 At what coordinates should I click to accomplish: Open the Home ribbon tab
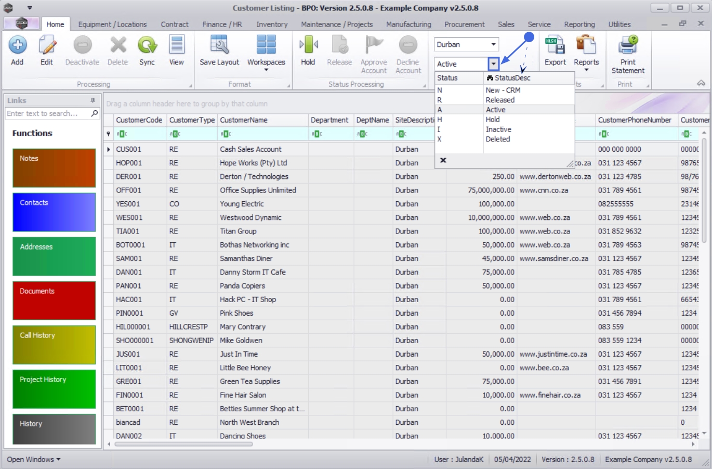55,24
